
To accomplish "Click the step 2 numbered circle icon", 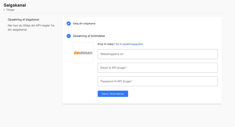I will click(69, 36).
